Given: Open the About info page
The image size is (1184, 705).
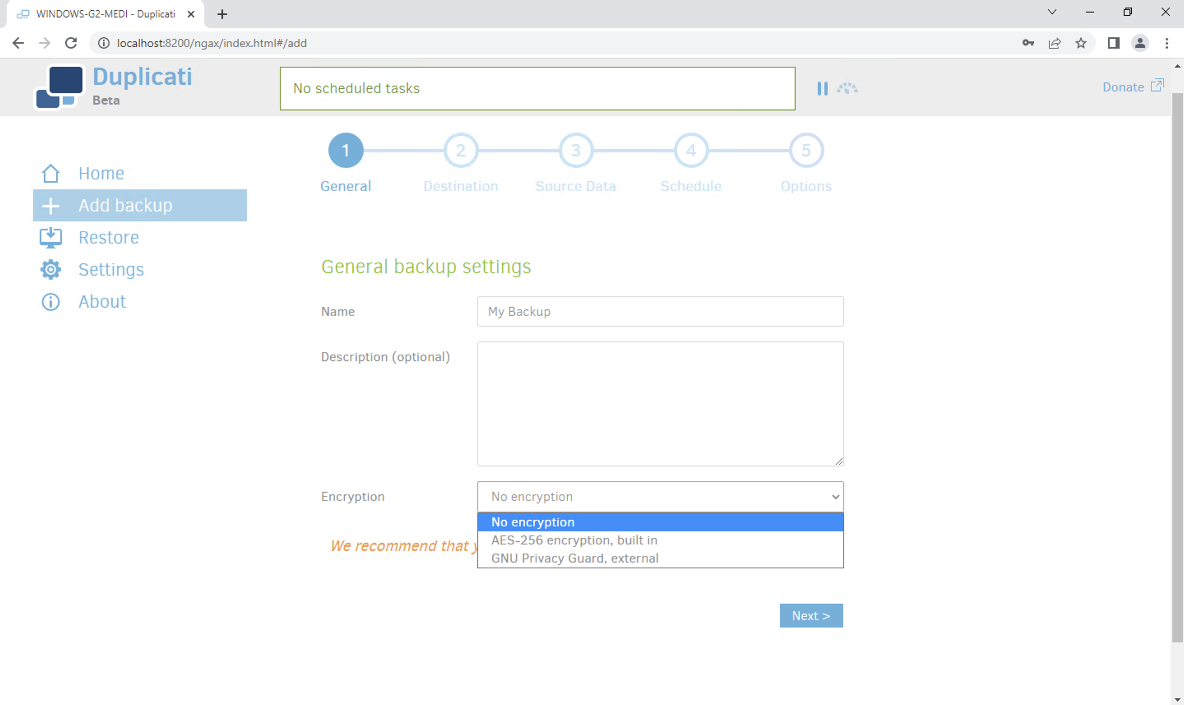Looking at the screenshot, I should (102, 301).
